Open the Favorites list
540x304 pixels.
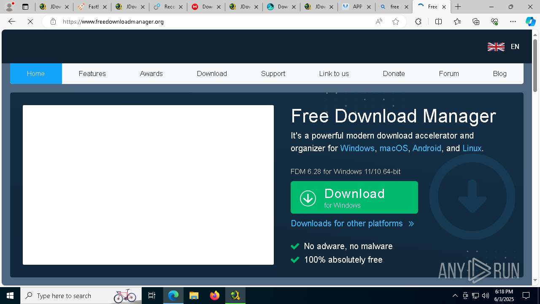[457, 22]
